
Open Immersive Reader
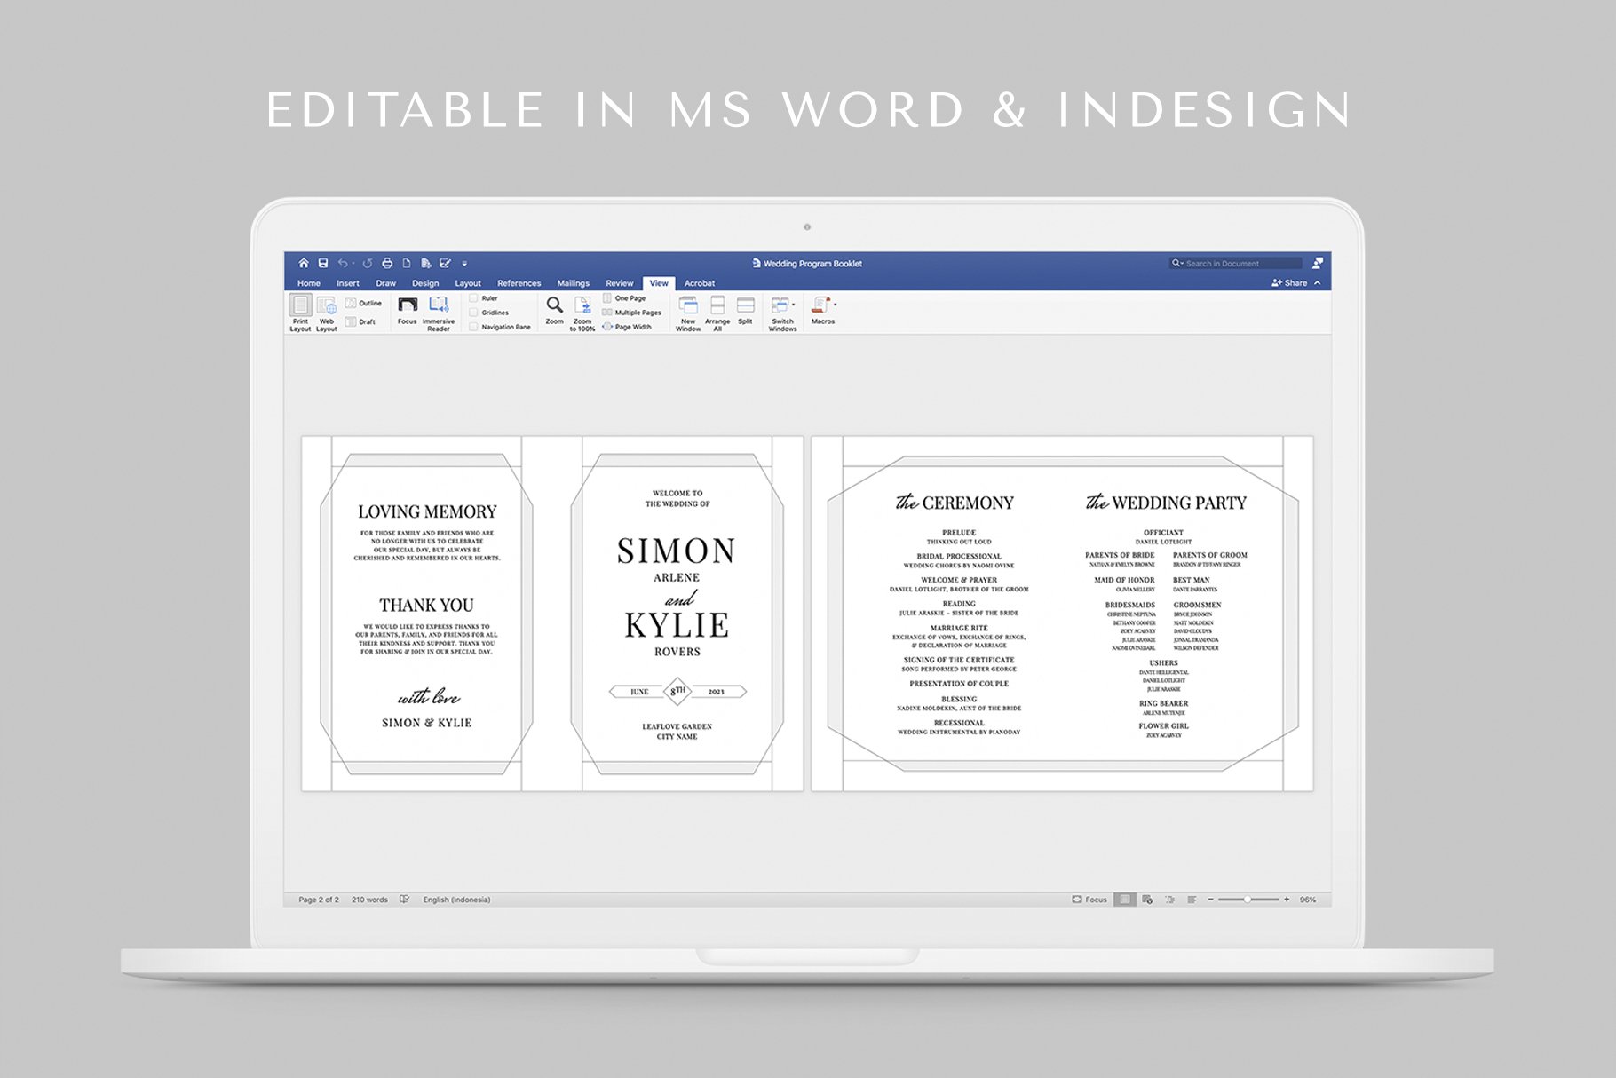[x=439, y=313]
